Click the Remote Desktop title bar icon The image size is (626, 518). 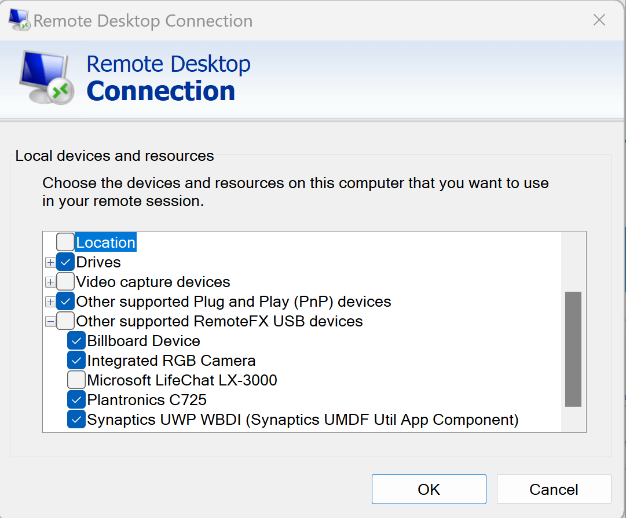click(x=20, y=20)
